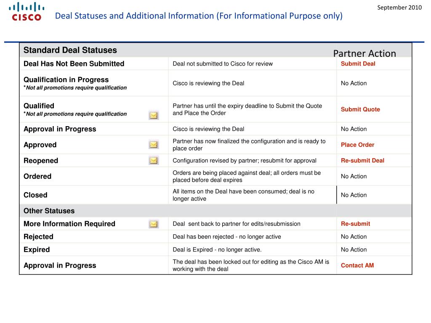Click 'Deal not submitted to Cisco for review'
431x323 pixels.
[223, 64]
